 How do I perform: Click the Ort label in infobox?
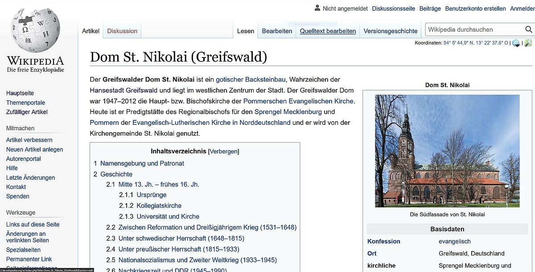[x=372, y=253]
